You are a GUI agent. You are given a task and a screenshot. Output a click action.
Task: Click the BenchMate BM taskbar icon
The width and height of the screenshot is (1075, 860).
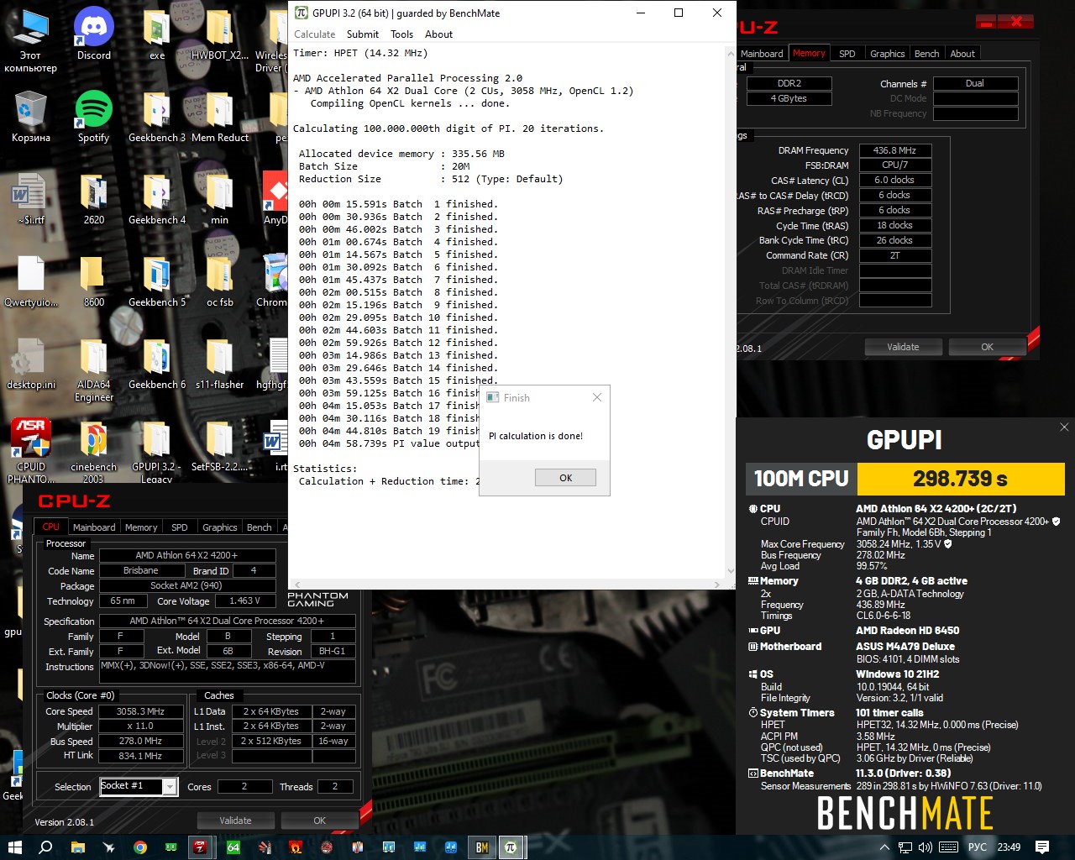pos(482,847)
